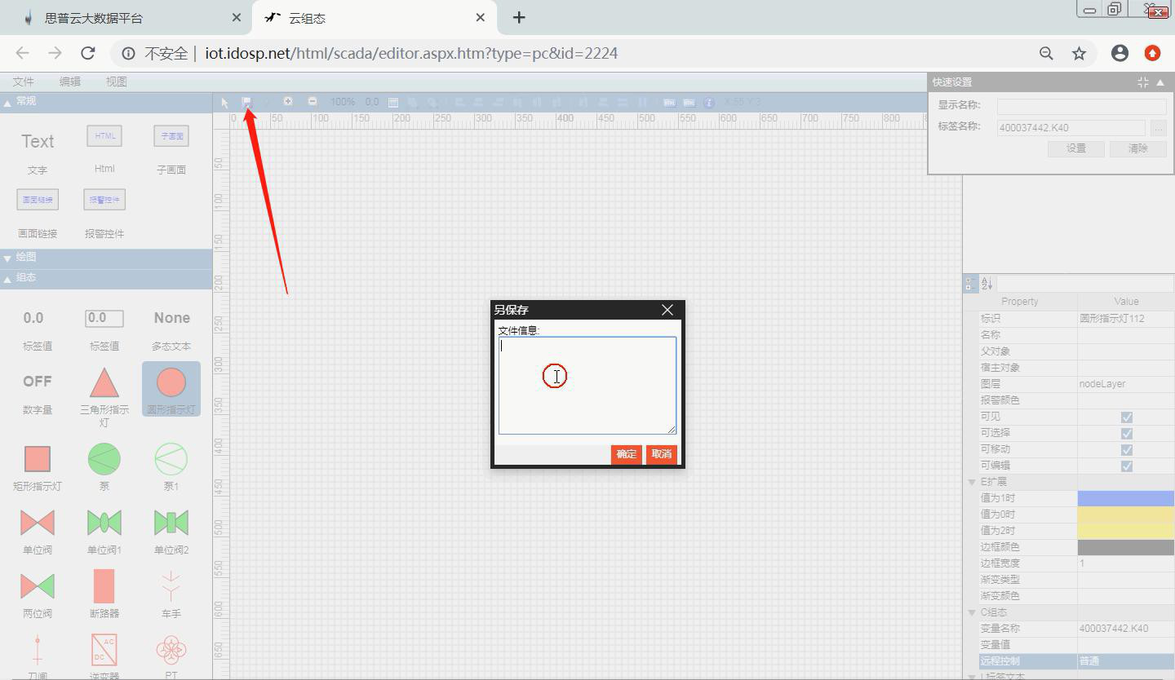Select the round indicator light component
The image size is (1175, 680).
[x=171, y=382]
